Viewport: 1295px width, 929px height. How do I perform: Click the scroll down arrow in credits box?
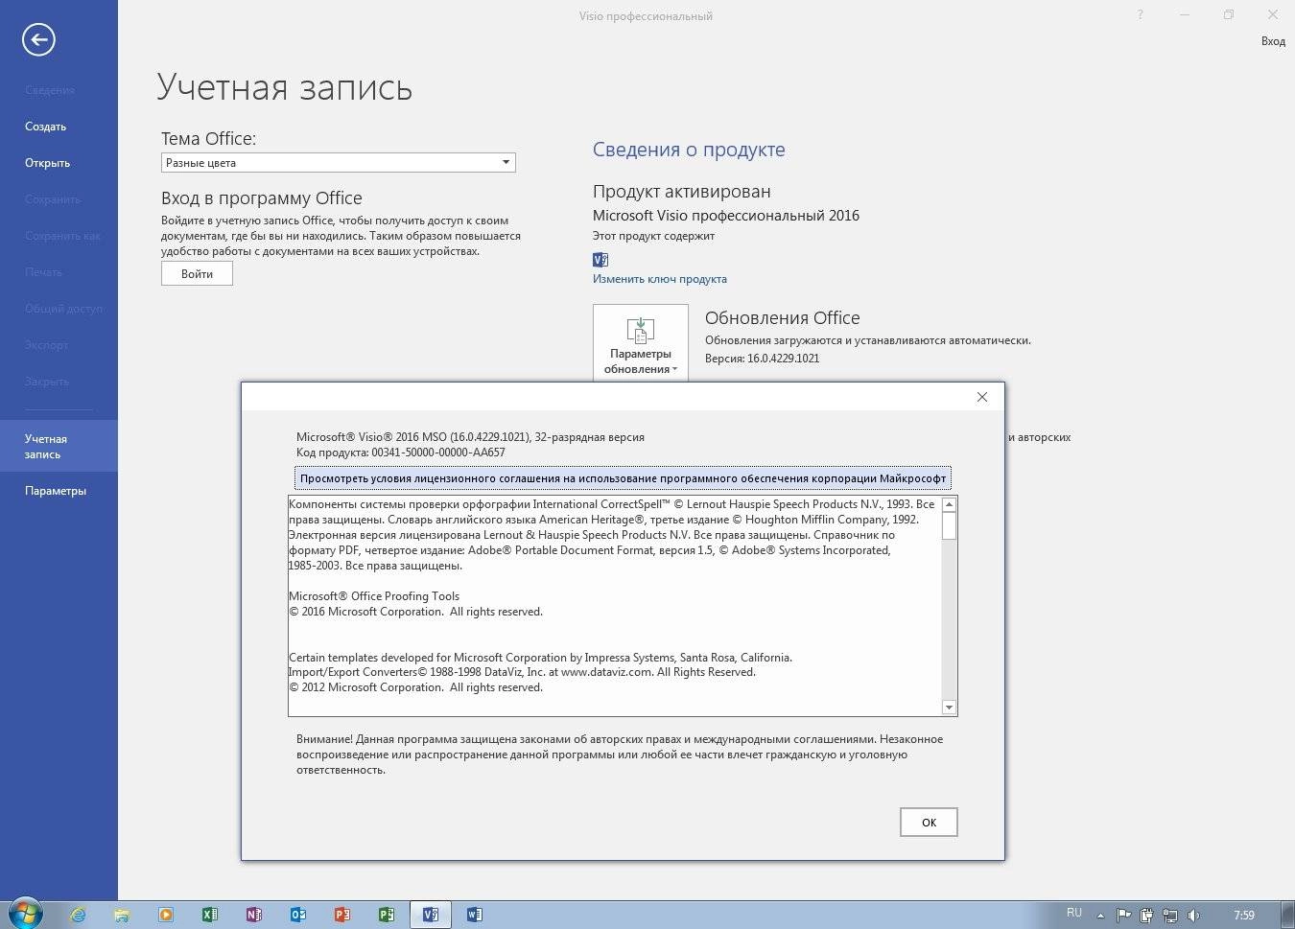949,708
